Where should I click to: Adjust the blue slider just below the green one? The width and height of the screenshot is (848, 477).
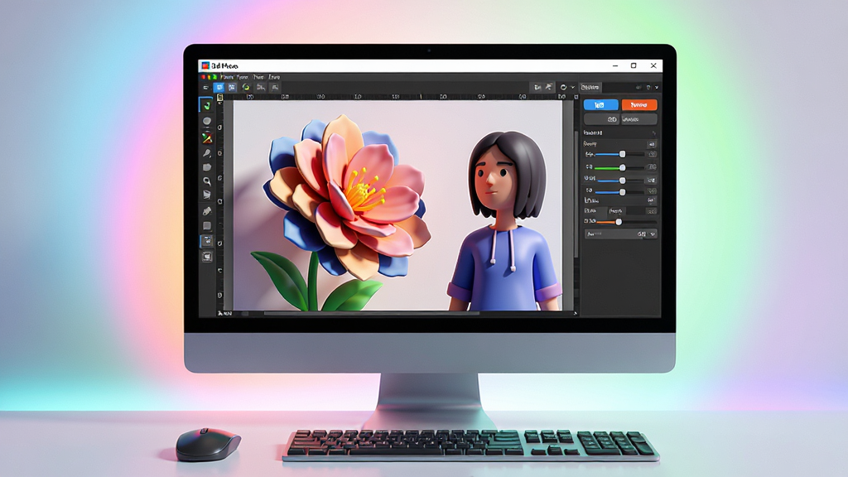[x=619, y=180]
